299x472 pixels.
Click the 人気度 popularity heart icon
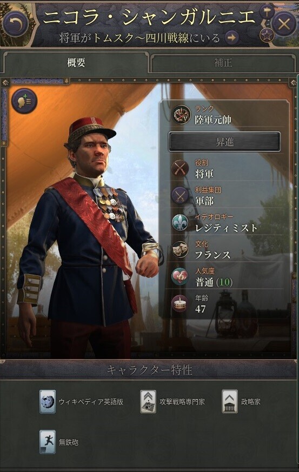click(180, 276)
